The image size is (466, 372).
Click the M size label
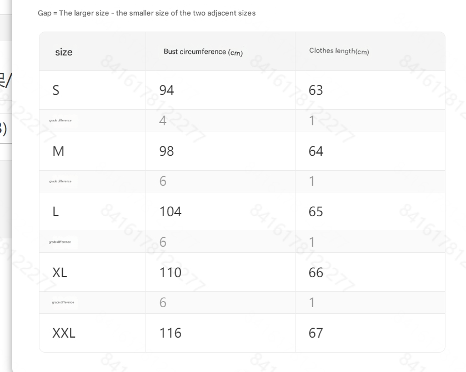point(58,151)
